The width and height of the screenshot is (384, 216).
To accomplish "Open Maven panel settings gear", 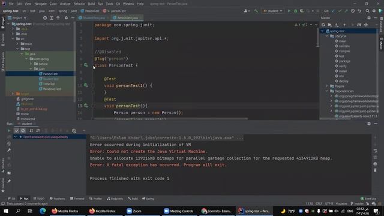I will pyautogui.click(x=369, y=18).
